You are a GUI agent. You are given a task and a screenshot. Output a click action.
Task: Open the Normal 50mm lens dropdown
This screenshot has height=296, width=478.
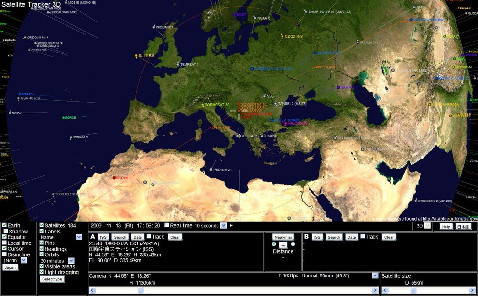click(x=375, y=275)
